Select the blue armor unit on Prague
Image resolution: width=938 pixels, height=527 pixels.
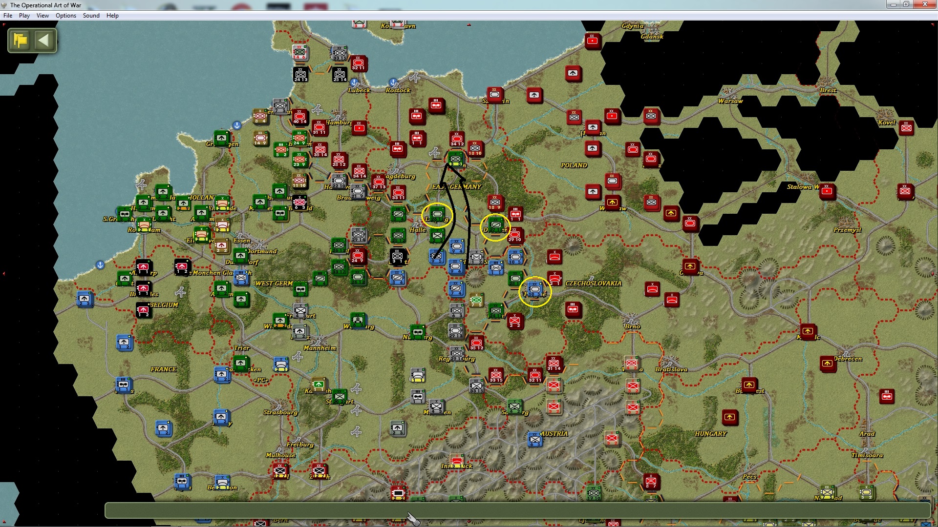[535, 289]
